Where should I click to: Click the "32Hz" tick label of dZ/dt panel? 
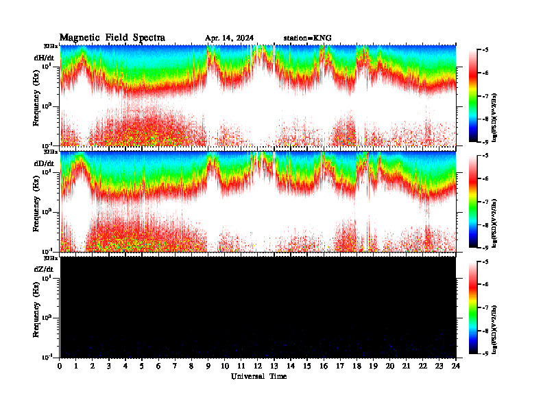(x=50, y=258)
